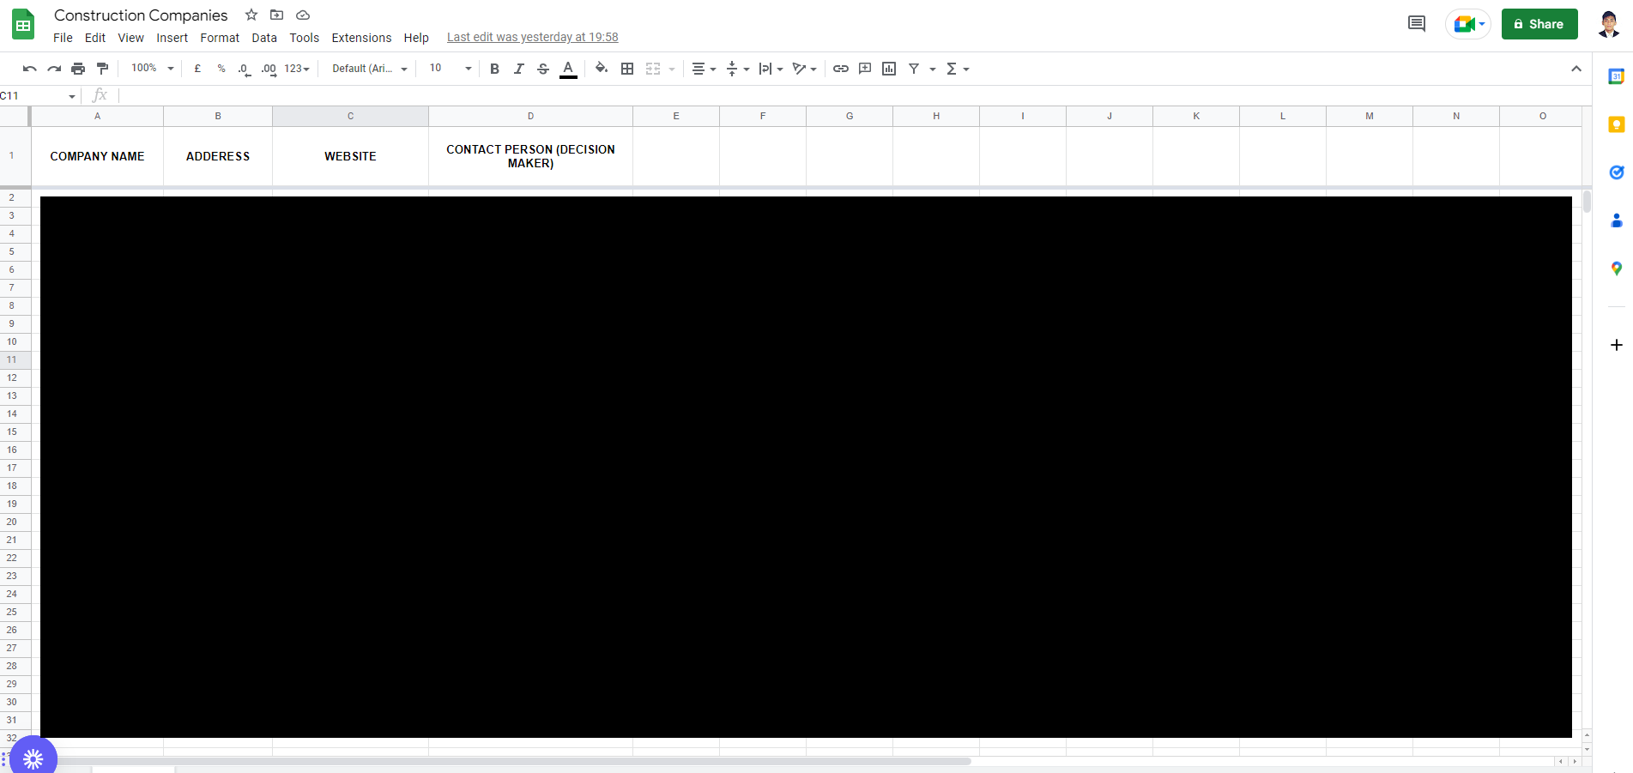Screen dimensions: 1633x773
Task: Open the Extensions menu
Action: [361, 38]
